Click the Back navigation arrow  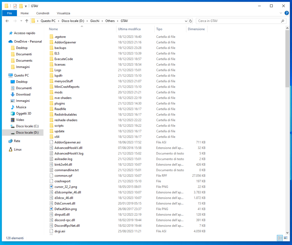point(7,21)
